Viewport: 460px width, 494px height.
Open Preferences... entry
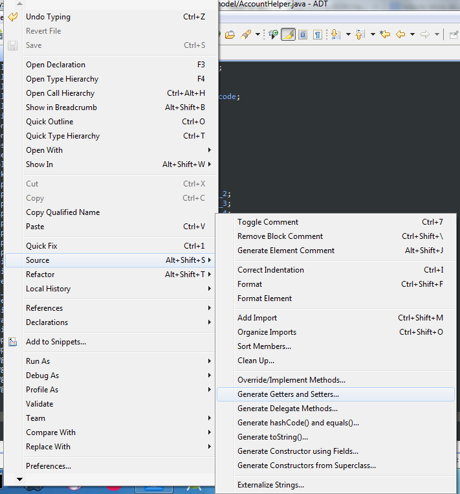pyautogui.click(x=111, y=466)
